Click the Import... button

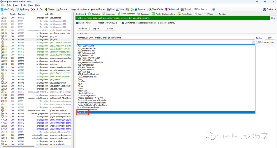(97, 29)
